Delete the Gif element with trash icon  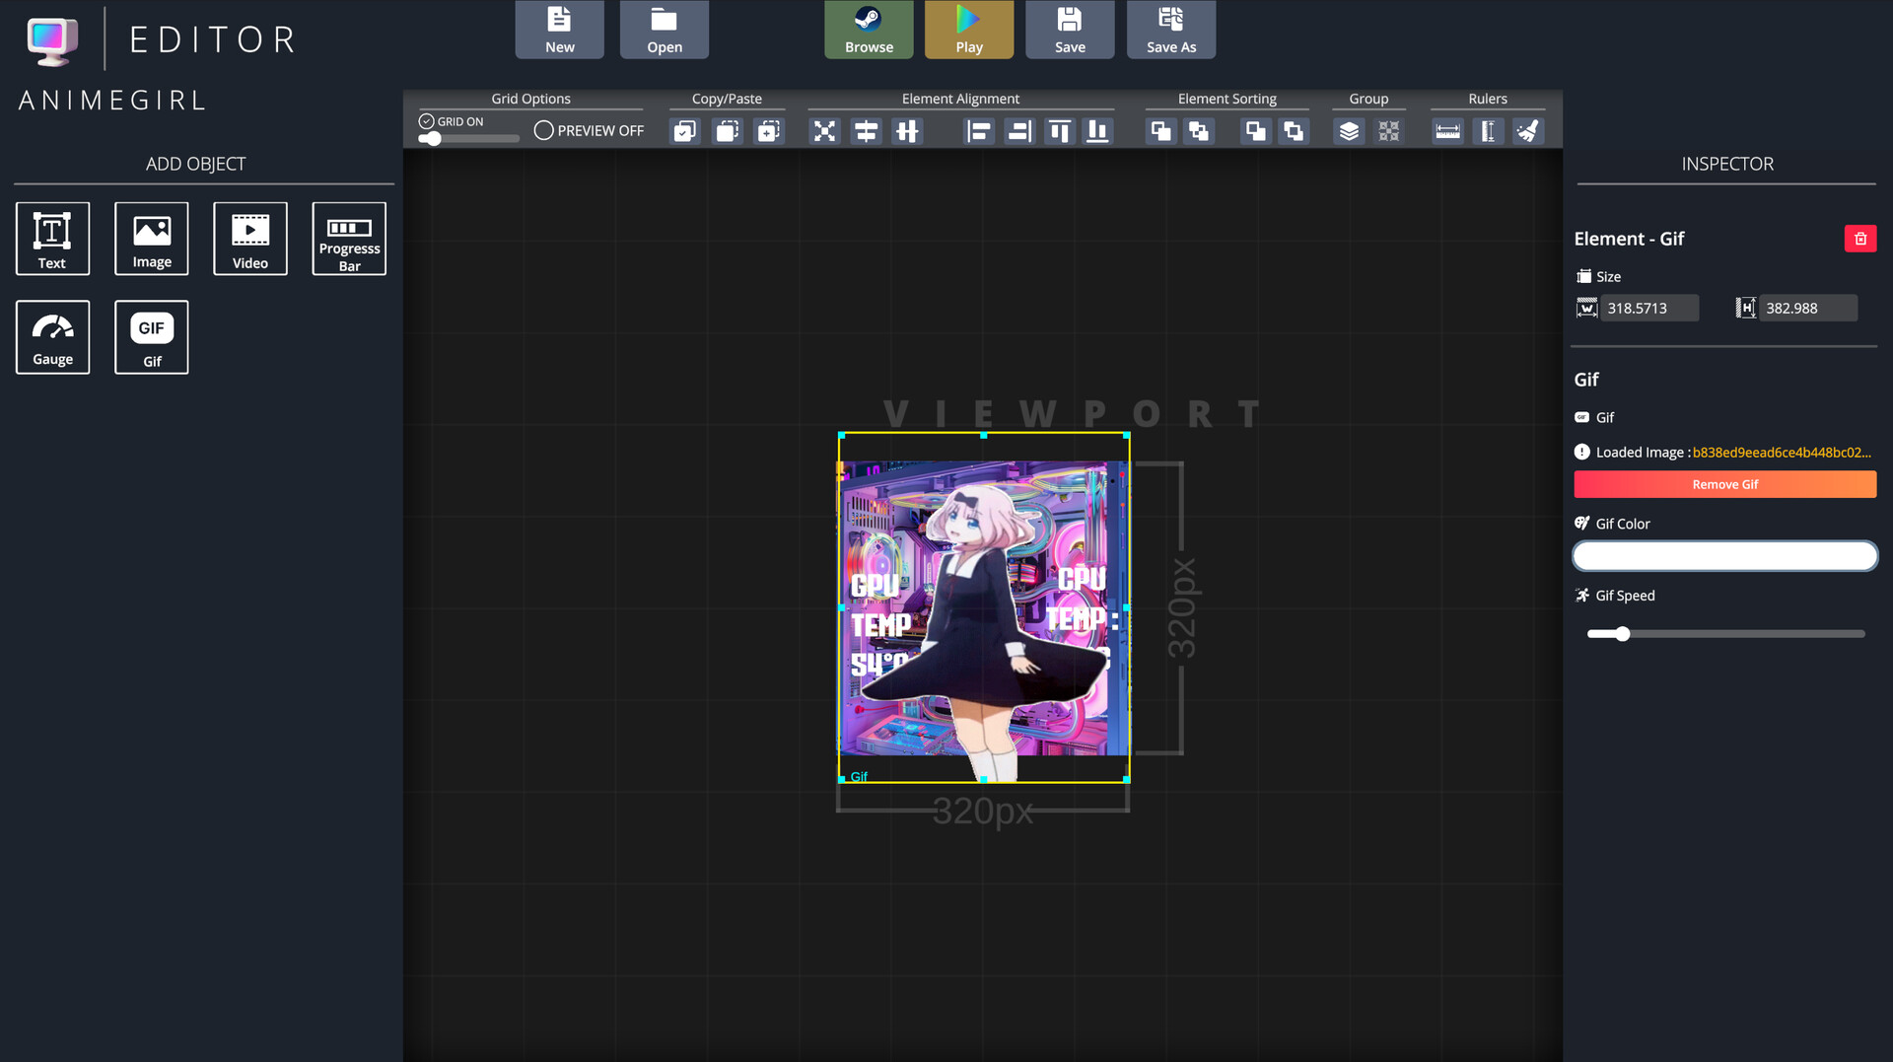click(1860, 239)
